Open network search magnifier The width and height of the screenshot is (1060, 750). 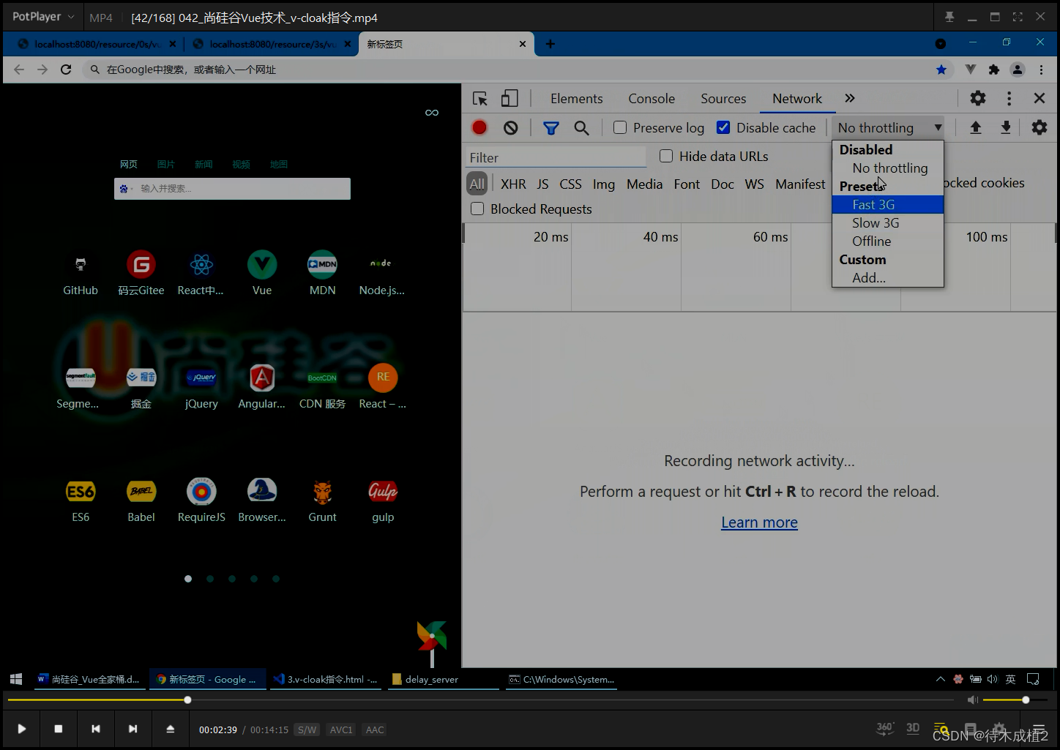581,128
